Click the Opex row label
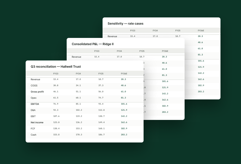241x164 pixels. (x=34, y=98)
